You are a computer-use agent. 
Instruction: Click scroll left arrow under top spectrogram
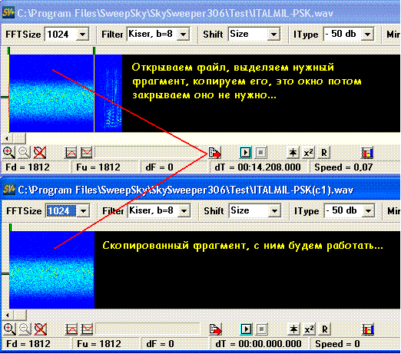click(x=7, y=138)
